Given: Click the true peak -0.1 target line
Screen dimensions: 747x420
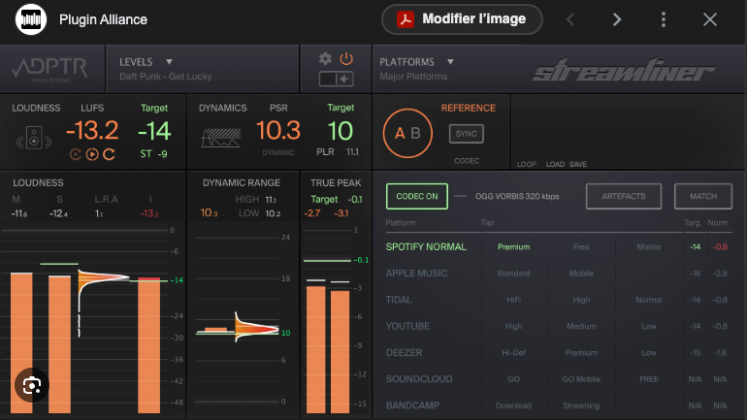Looking at the screenshot, I should [327, 261].
